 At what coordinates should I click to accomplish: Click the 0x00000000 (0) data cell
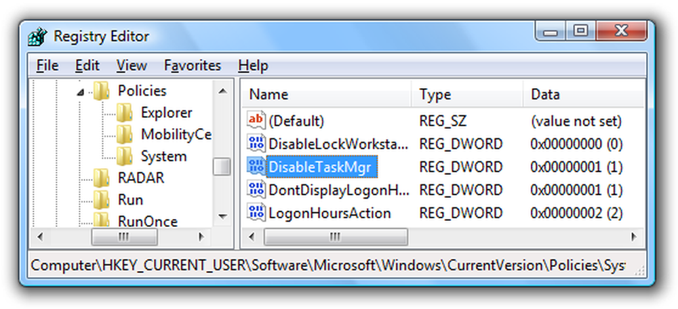coord(576,144)
